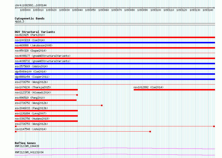Click the Cytogenetic Bands track title
The height and width of the screenshot is (158, 222).
click(30, 18)
